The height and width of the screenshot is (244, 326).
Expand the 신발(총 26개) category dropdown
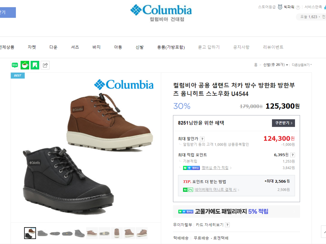(x=276, y=65)
